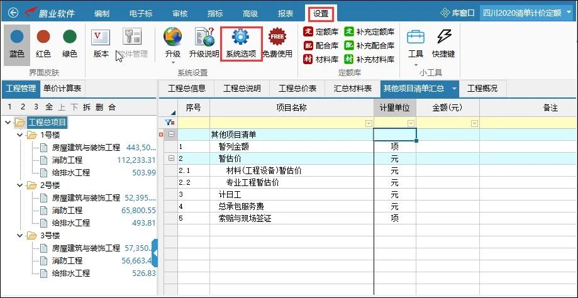Collapse the 暂估价 row group

coord(171,158)
